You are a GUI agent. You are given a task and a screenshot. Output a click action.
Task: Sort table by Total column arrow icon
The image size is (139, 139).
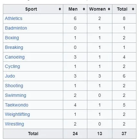[133, 9]
